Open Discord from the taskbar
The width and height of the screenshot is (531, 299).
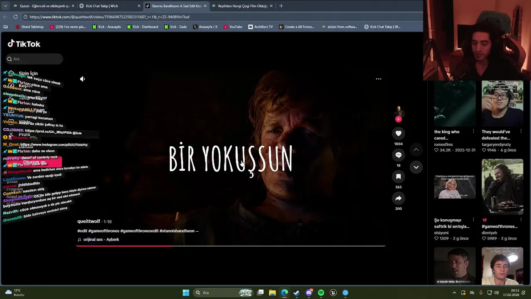(309, 293)
